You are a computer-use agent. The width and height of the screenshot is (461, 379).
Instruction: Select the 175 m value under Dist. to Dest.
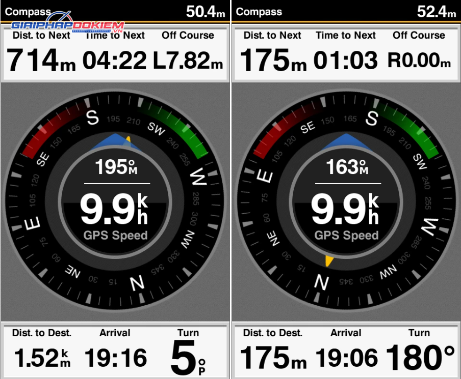pos(273,358)
